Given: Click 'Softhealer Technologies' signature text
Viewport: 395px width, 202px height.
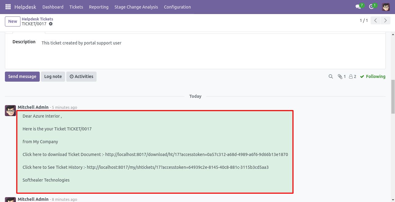Looking at the screenshot, I should tap(46, 180).
